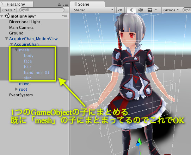The image size is (191, 155).
Task: Select the hand_nml_01 mesh item
Action: pyautogui.click(x=37, y=72)
